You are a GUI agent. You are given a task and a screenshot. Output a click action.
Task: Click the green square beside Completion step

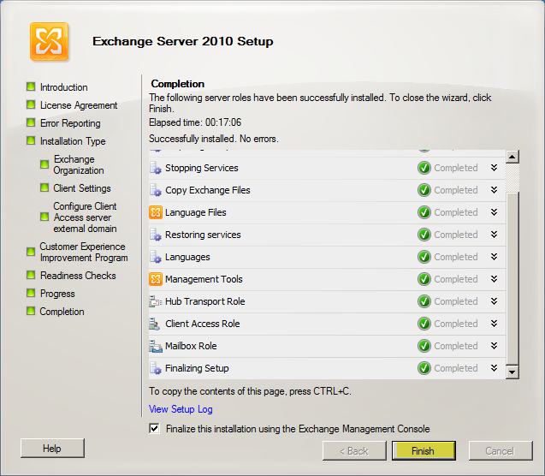coord(31,311)
